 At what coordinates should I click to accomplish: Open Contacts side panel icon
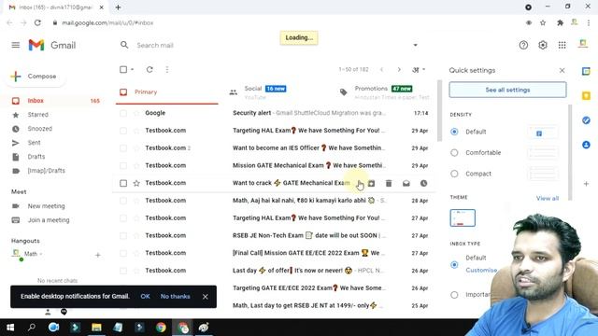tap(586, 145)
